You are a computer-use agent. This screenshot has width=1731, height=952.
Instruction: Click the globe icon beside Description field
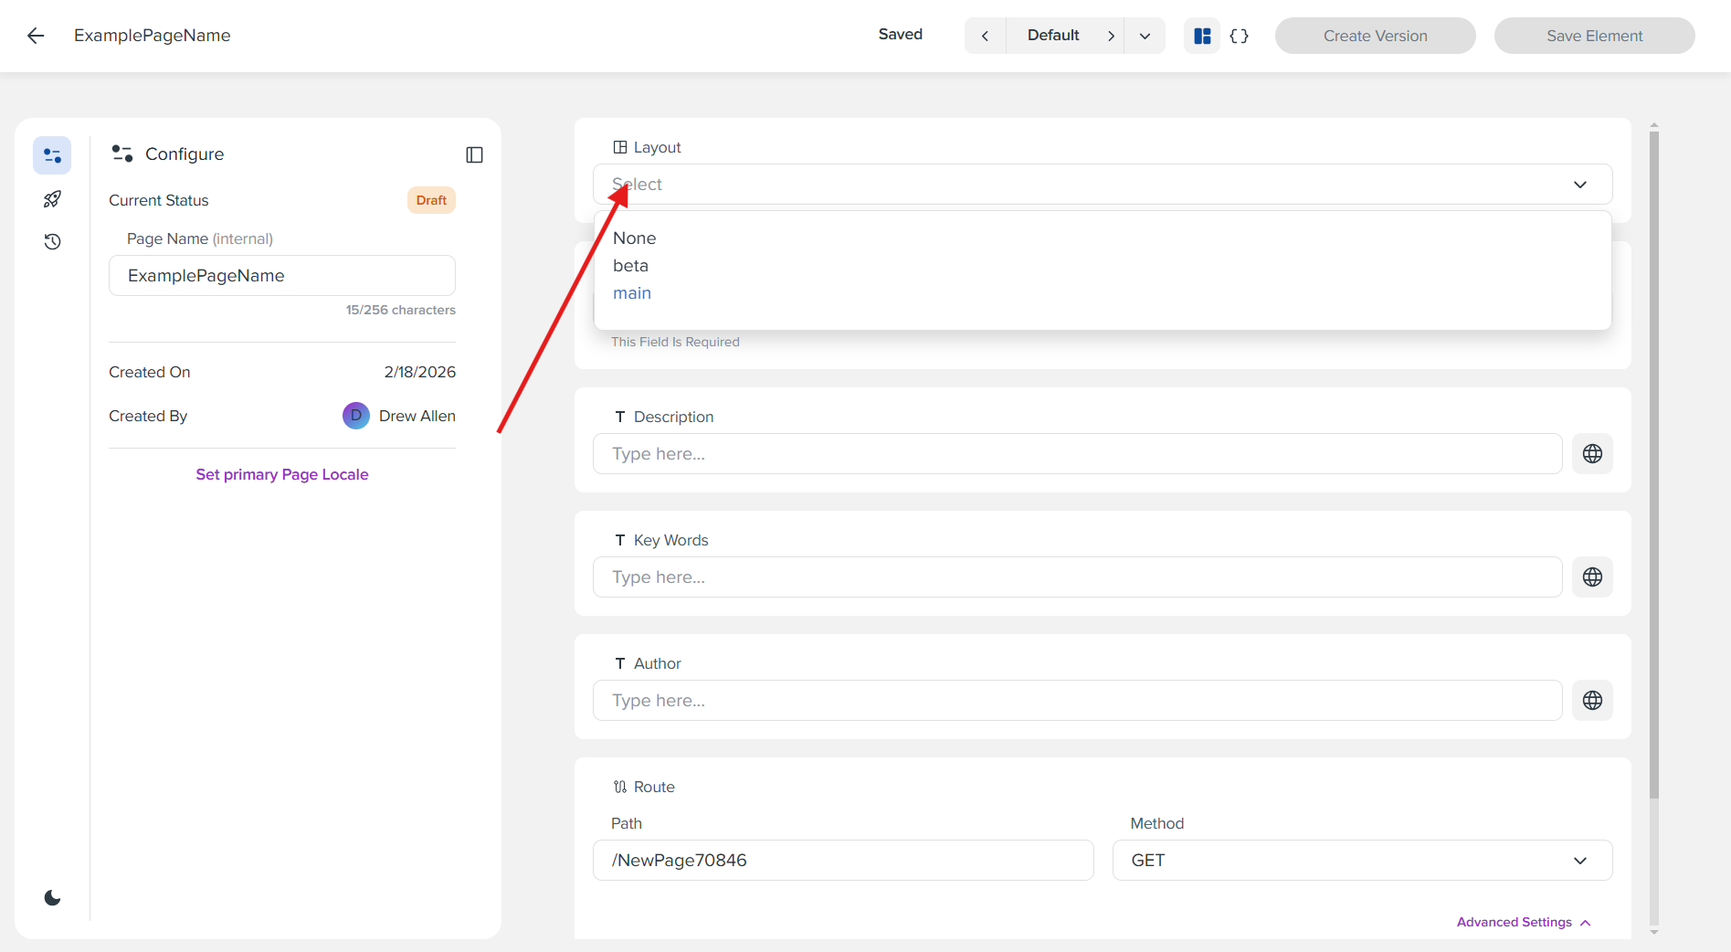pos(1592,453)
